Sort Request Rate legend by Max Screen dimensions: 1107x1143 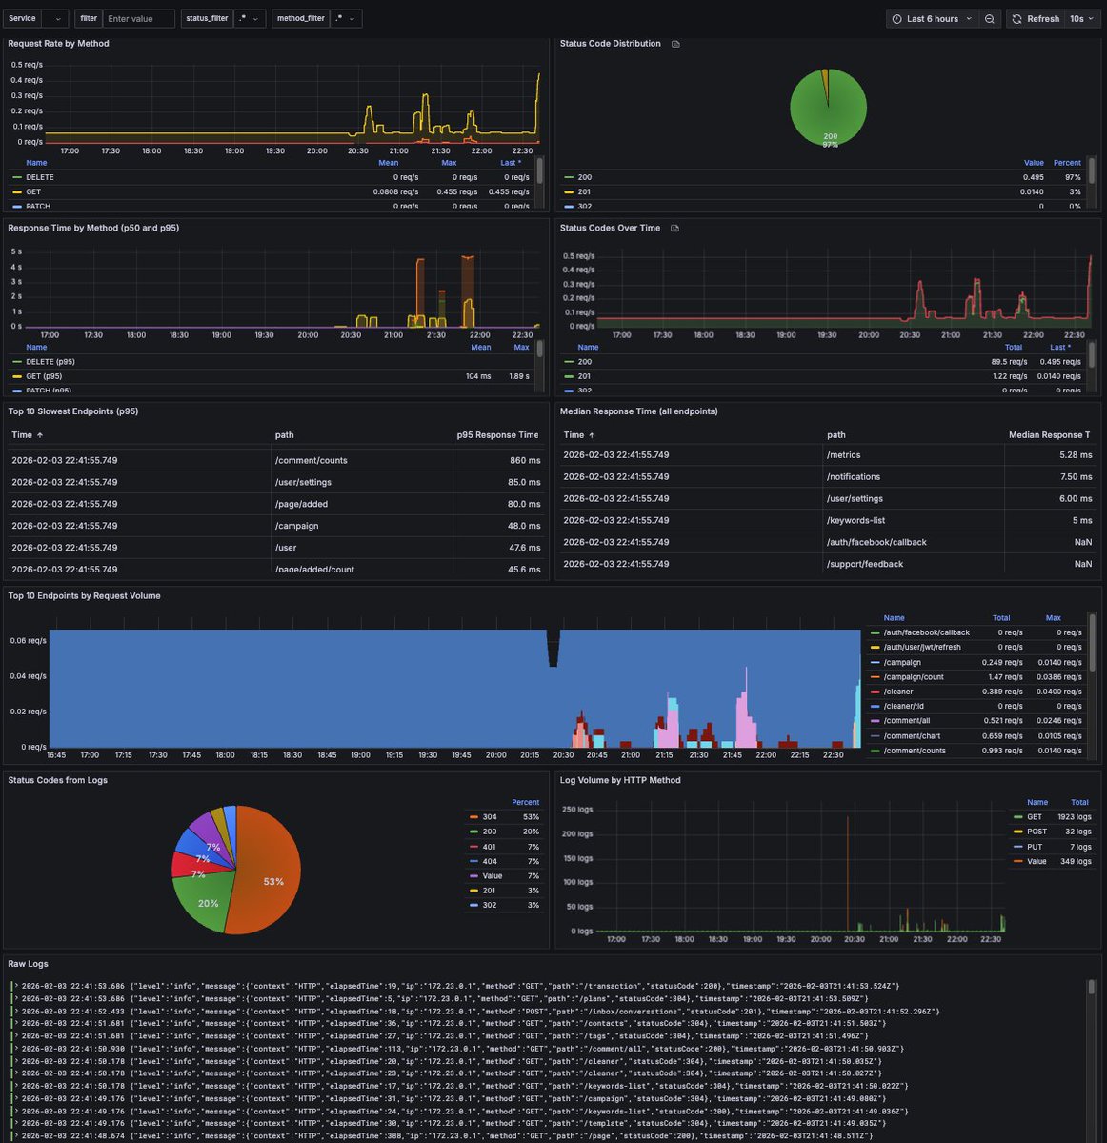tap(450, 163)
